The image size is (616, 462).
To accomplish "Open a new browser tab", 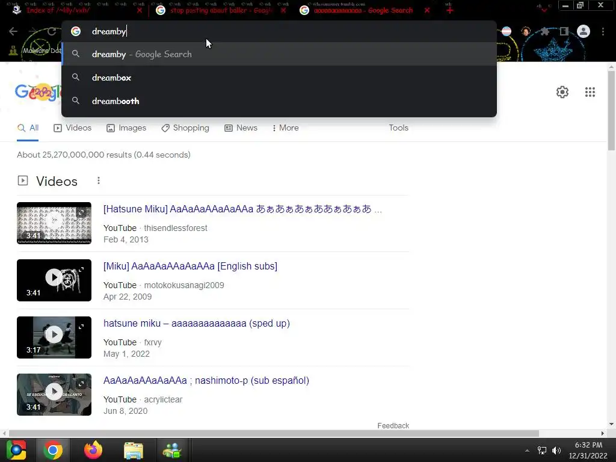I will coord(450,10).
